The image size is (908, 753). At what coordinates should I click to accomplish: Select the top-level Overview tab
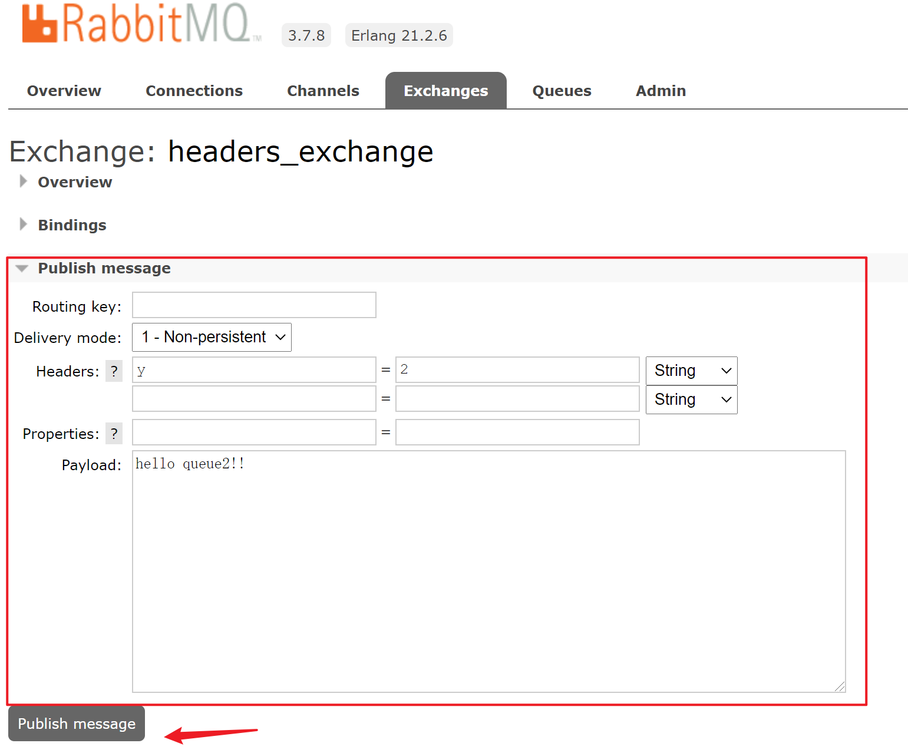click(64, 91)
